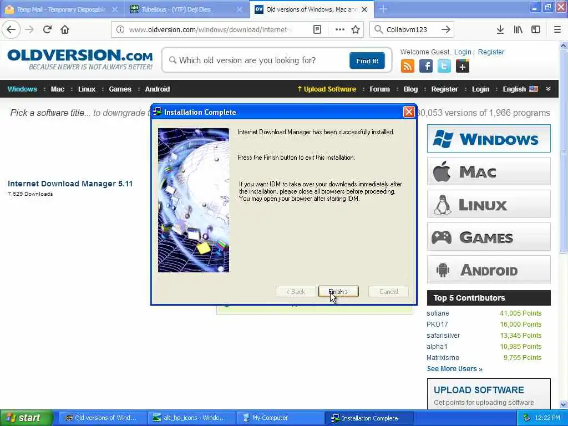Open sofiane contributor profile
Viewport: 568px width, 426px height.
(438, 313)
